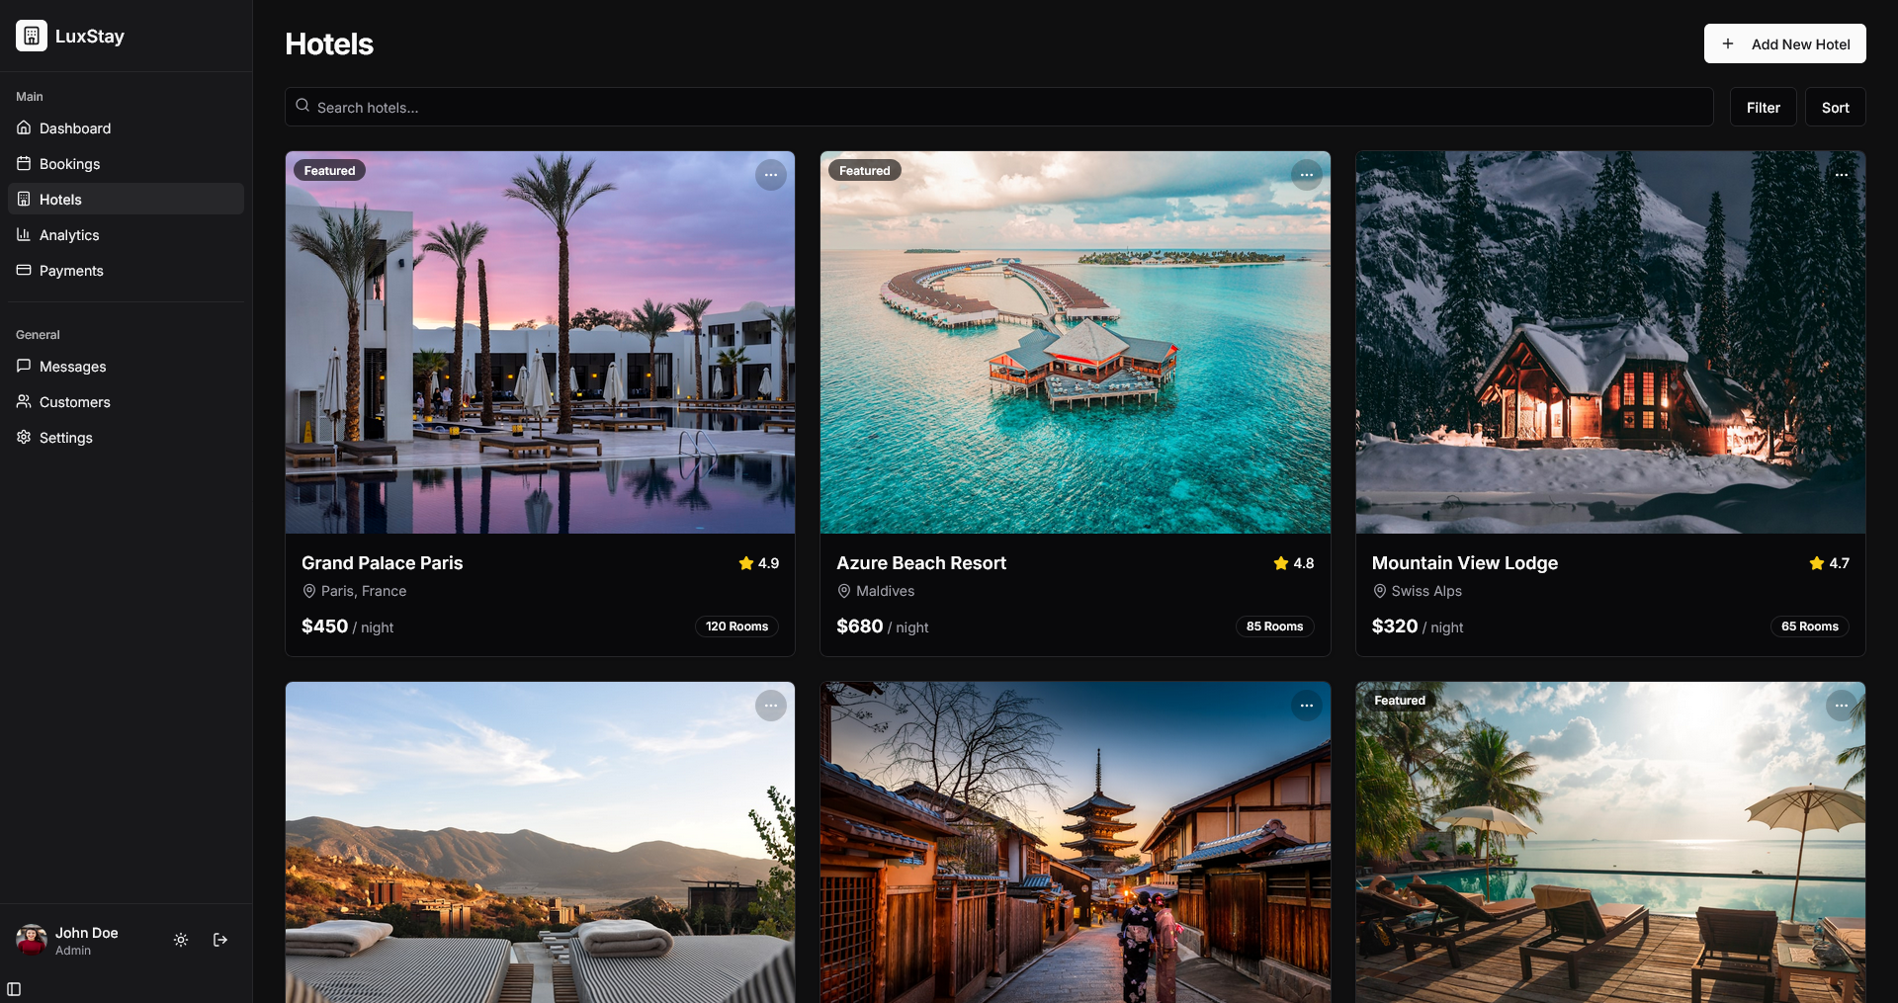Open Dashboard from the sidebar
The image size is (1898, 1003).
tap(126, 128)
